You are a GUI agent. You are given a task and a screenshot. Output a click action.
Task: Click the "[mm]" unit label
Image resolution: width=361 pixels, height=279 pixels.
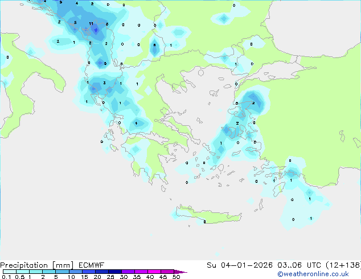click(x=63, y=265)
